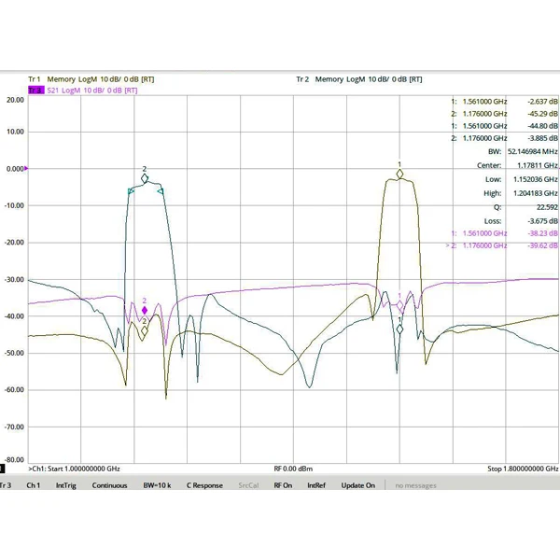560x560 pixels.
Task: Click marker 2 diamond on the left passband peak
Action: pyautogui.click(x=145, y=178)
